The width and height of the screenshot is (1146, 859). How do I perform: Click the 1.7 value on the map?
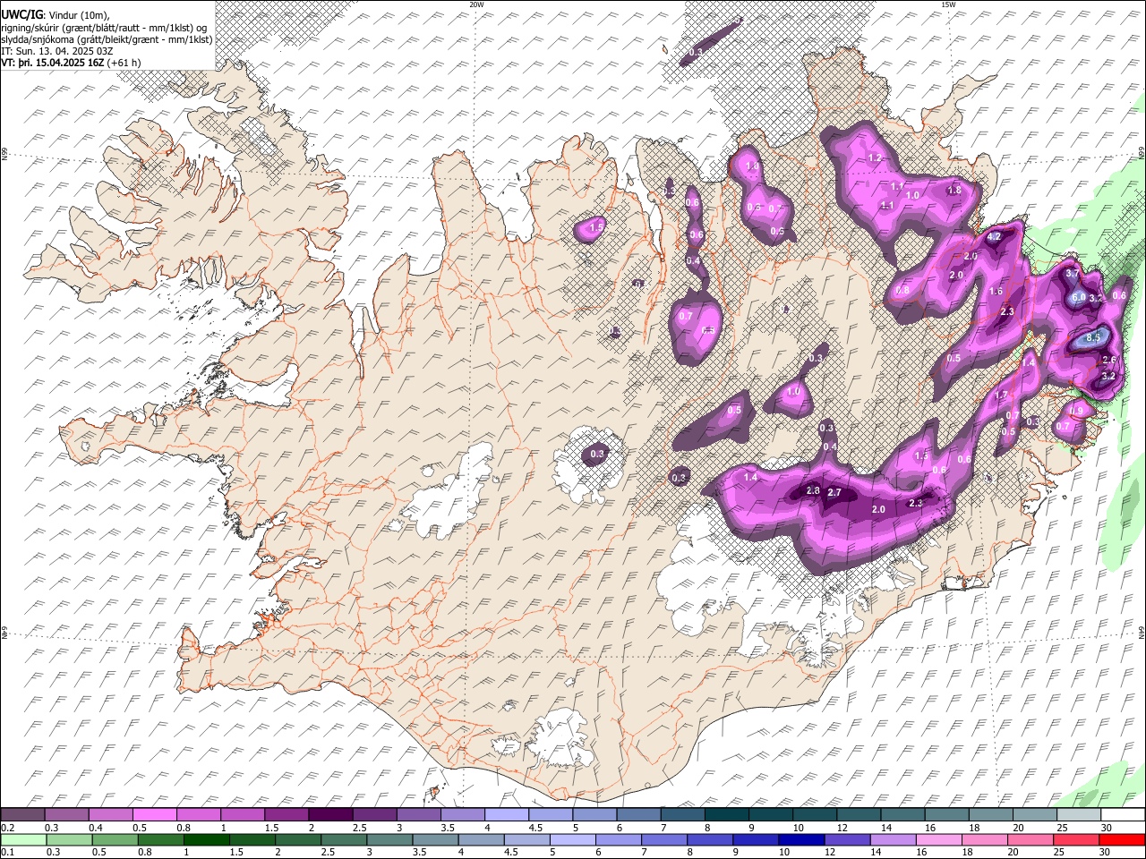(1001, 395)
